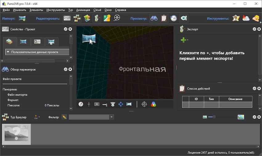
Task: Click the import panorama icon after Импорт
Action: (x=22, y=18)
